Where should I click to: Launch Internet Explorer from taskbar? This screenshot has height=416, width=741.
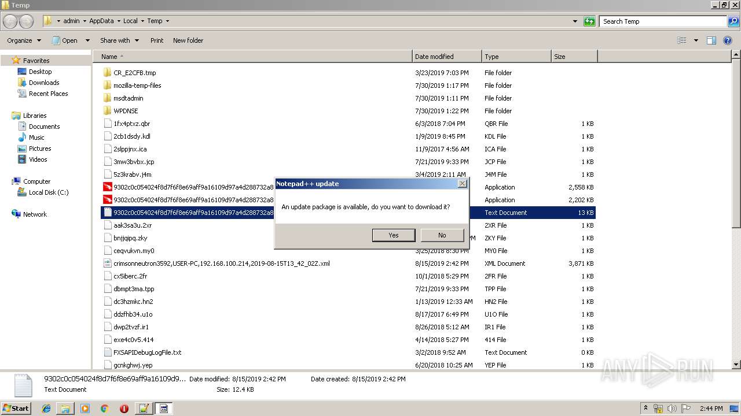coord(46,408)
